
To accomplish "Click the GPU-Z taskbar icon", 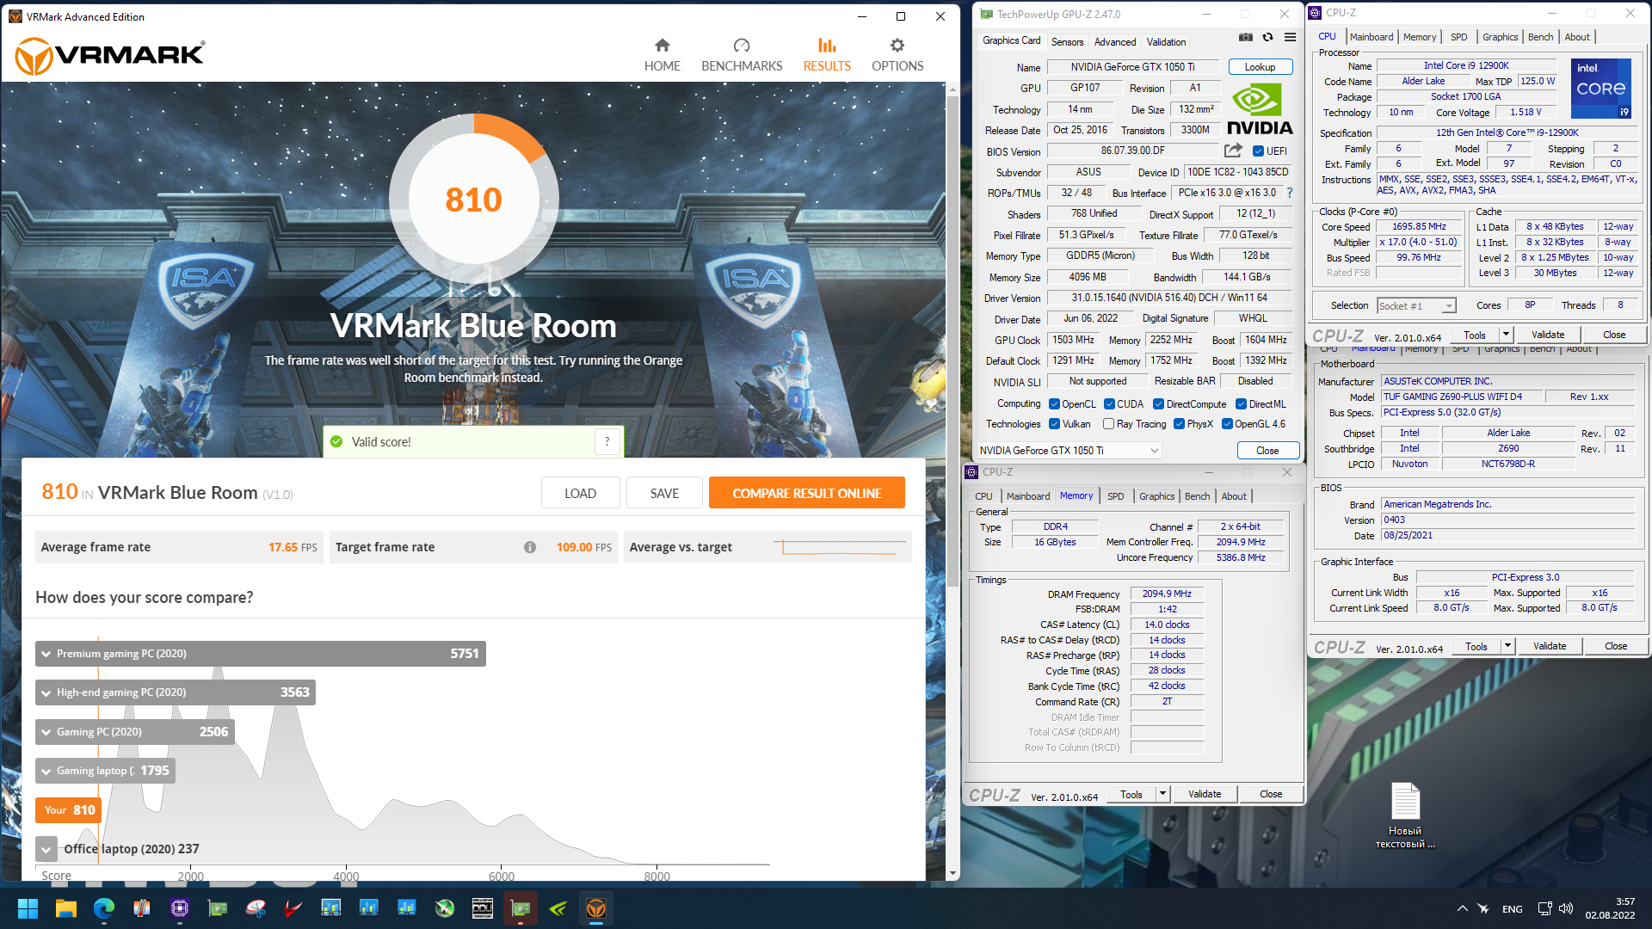I will coord(521,908).
